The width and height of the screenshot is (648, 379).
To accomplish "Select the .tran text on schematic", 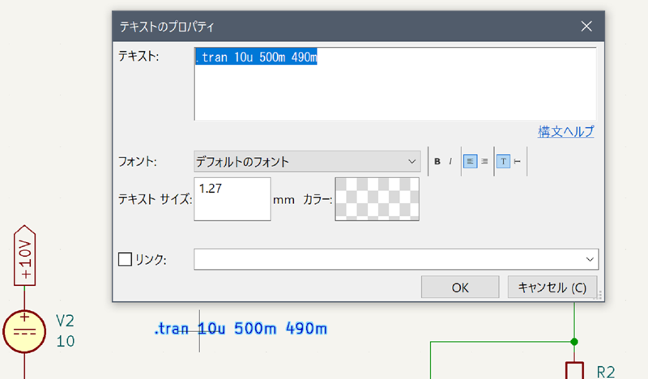I will (x=241, y=329).
